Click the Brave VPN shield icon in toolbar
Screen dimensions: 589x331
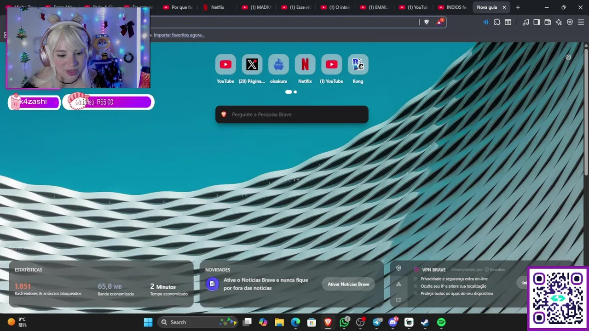(570, 22)
